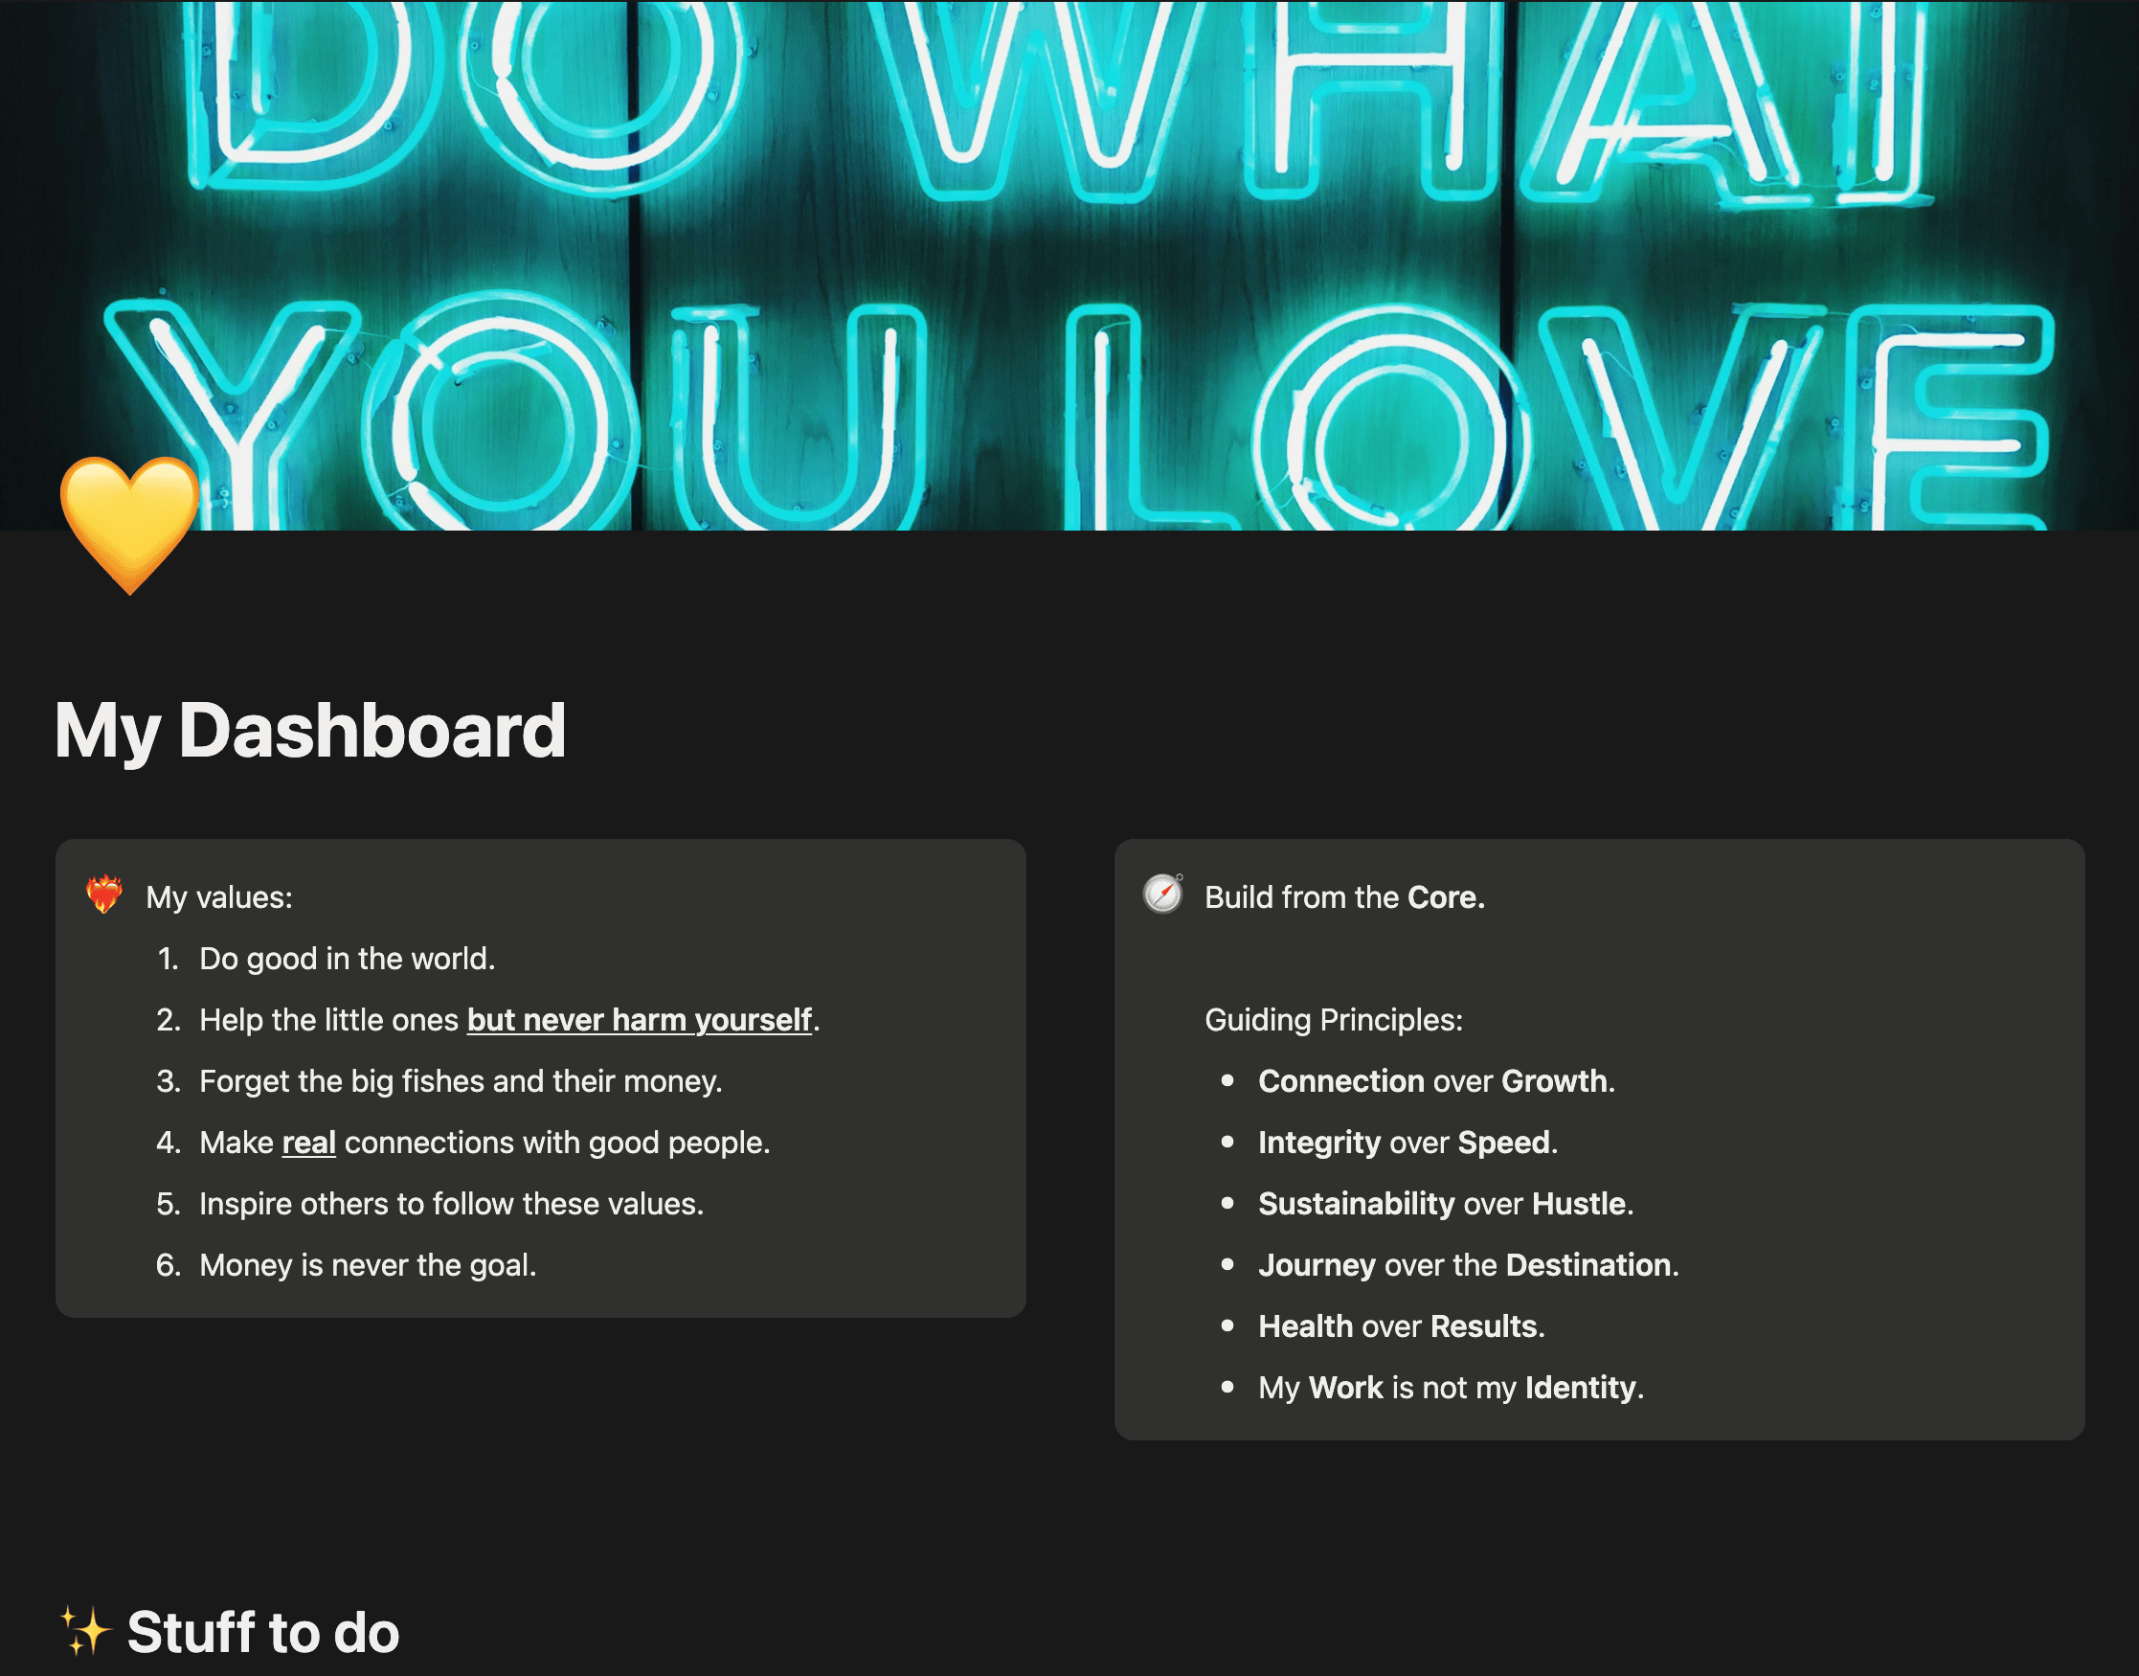
Task: Click the bullet beside Health over Results
Action: pyautogui.click(x=1227, y=1325)
